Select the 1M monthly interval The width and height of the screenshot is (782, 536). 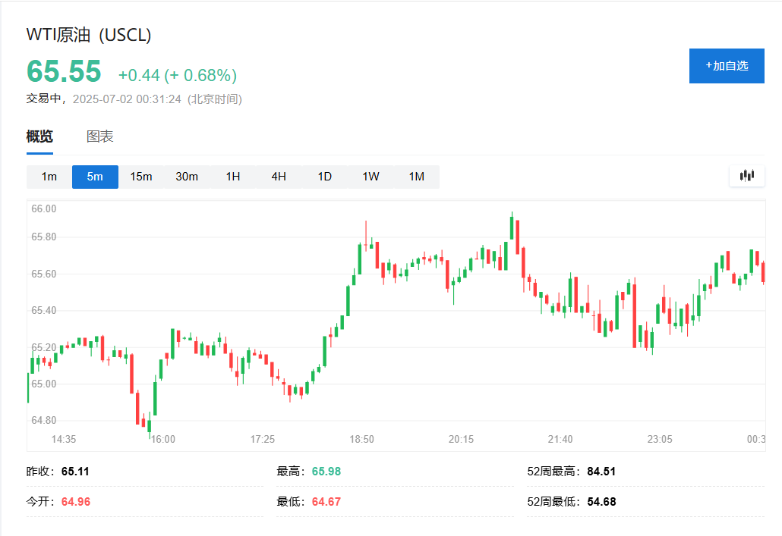click(x=417, y=177)
